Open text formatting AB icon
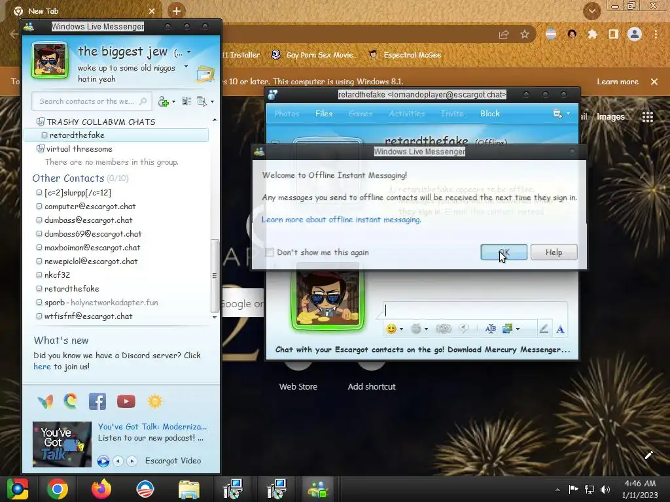 (491, 329)
